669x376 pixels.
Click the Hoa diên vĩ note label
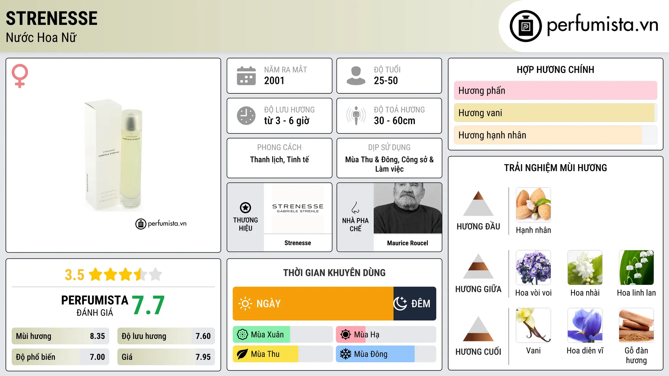pos(585,351)
